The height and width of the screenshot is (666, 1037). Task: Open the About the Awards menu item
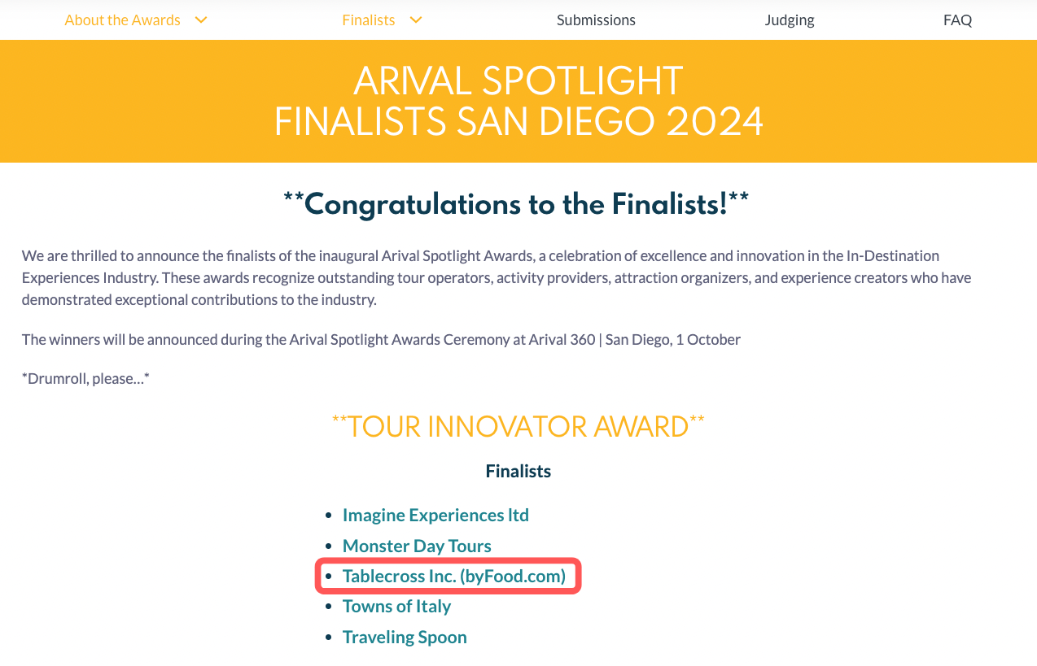click(122, 20)
